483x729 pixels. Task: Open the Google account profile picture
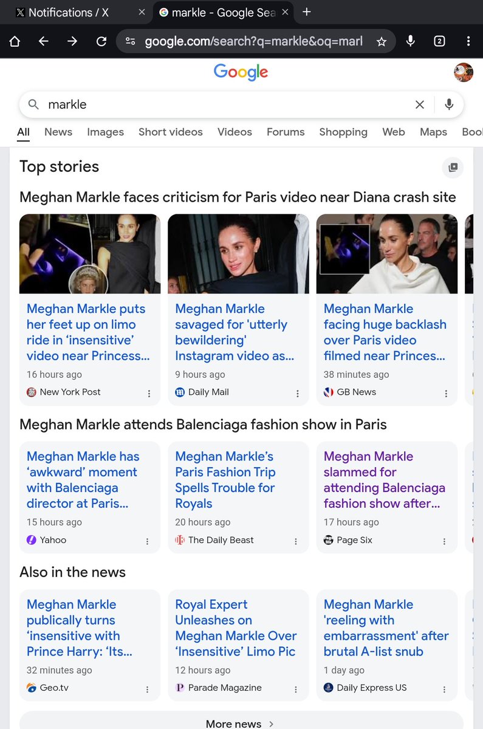(464, 72)
